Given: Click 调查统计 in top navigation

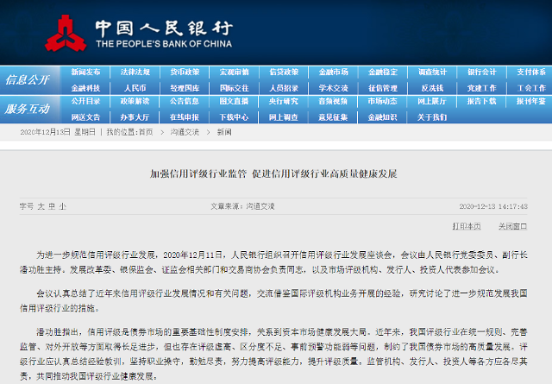Looking at the screenshot, I should click(432, 72).
